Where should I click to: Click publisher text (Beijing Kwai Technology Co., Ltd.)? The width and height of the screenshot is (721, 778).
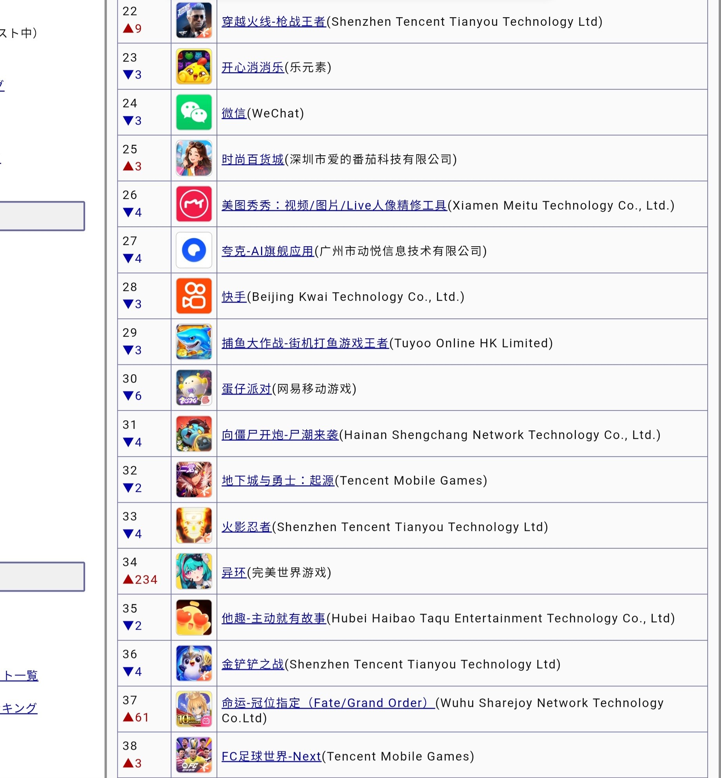(x=356, y=297)
